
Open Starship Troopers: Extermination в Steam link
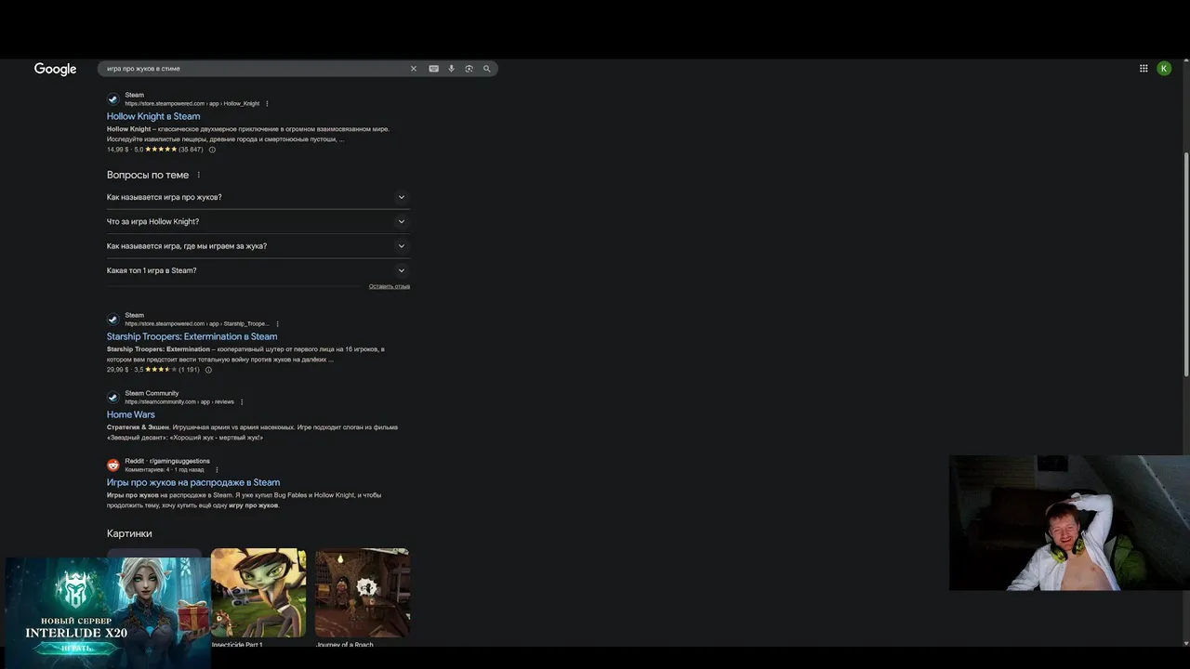[192, 336]
